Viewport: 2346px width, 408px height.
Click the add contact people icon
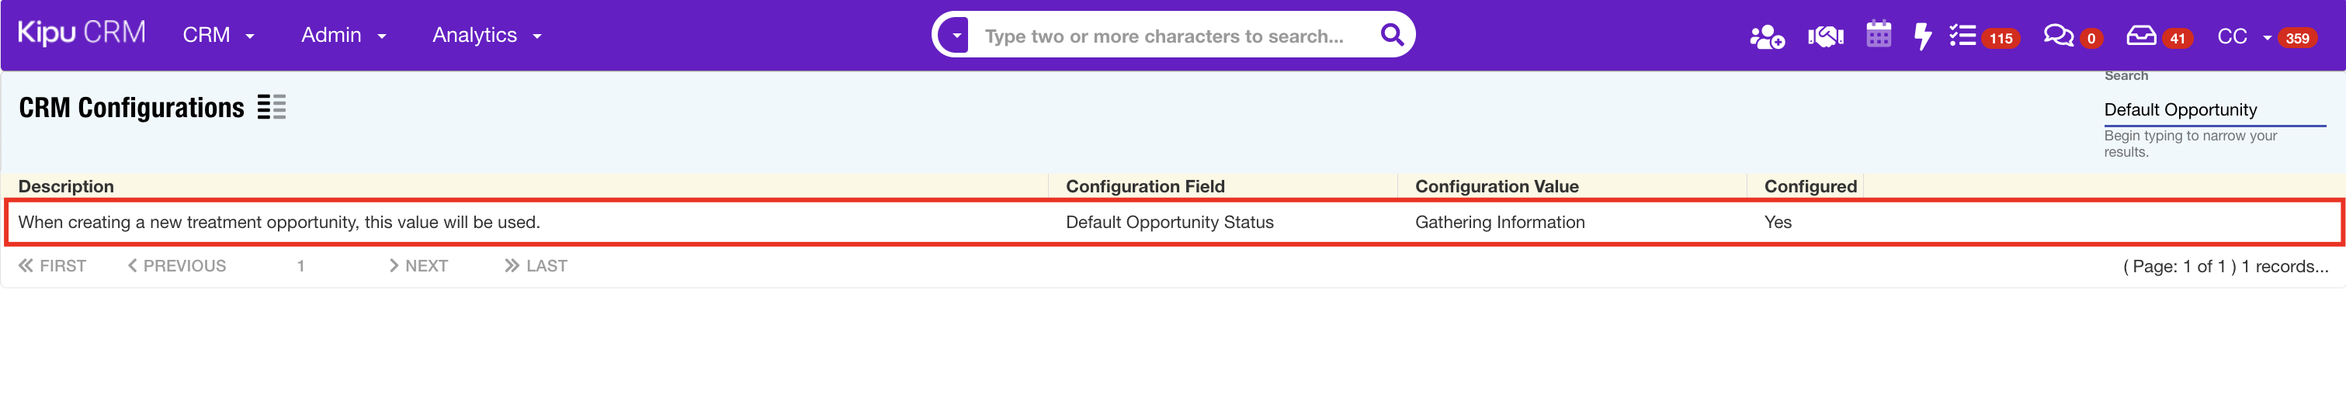[1766, 36]
